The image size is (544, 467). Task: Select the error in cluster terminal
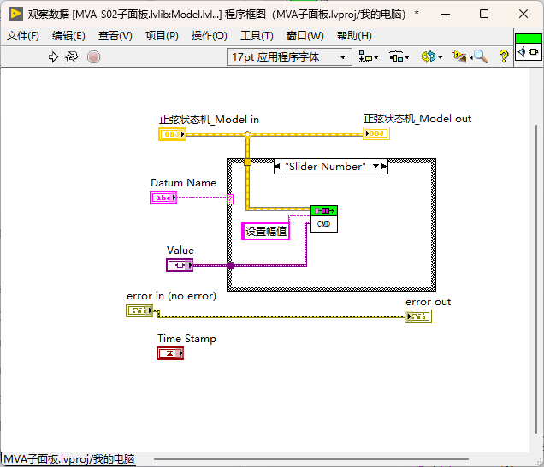tap(139, 310)
